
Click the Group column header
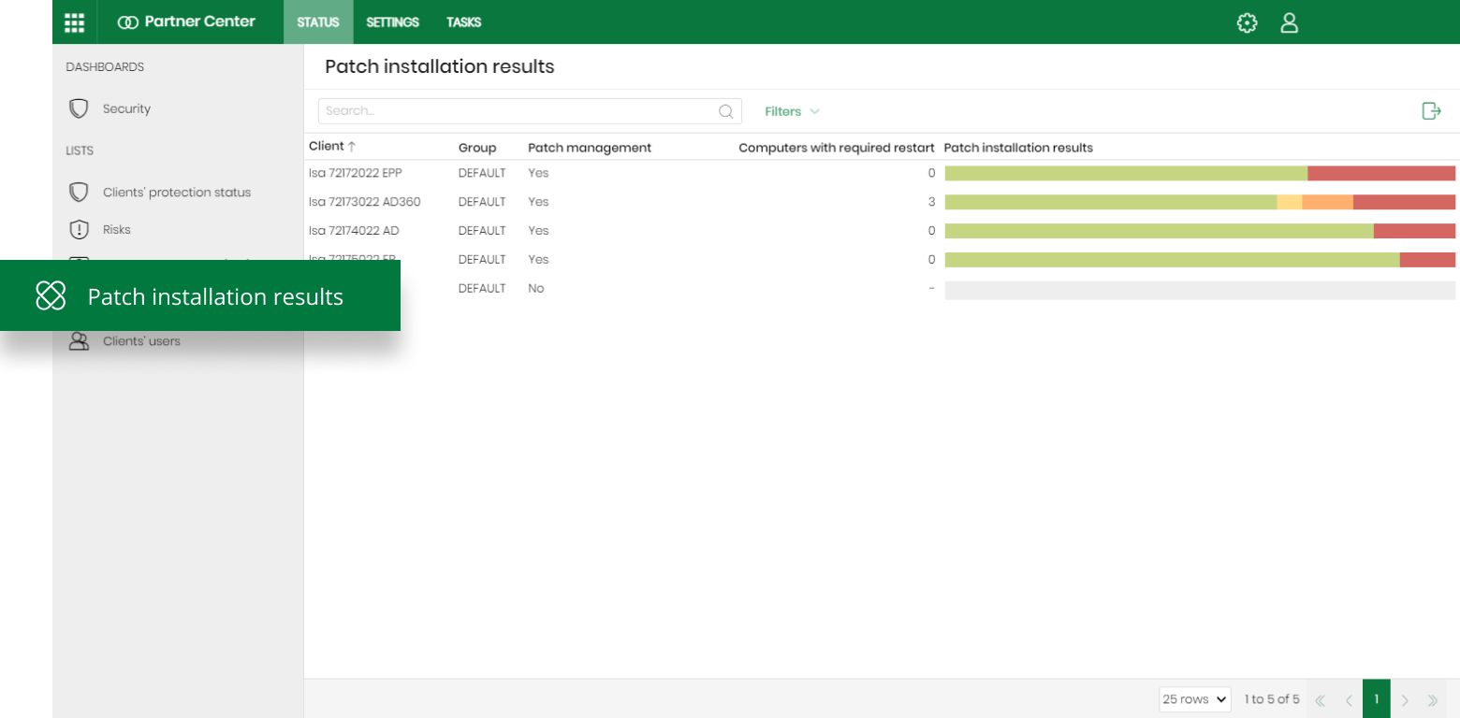point(477,148)
